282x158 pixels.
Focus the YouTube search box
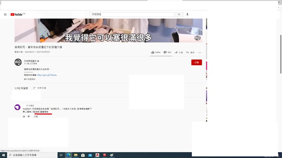point(132,14)
